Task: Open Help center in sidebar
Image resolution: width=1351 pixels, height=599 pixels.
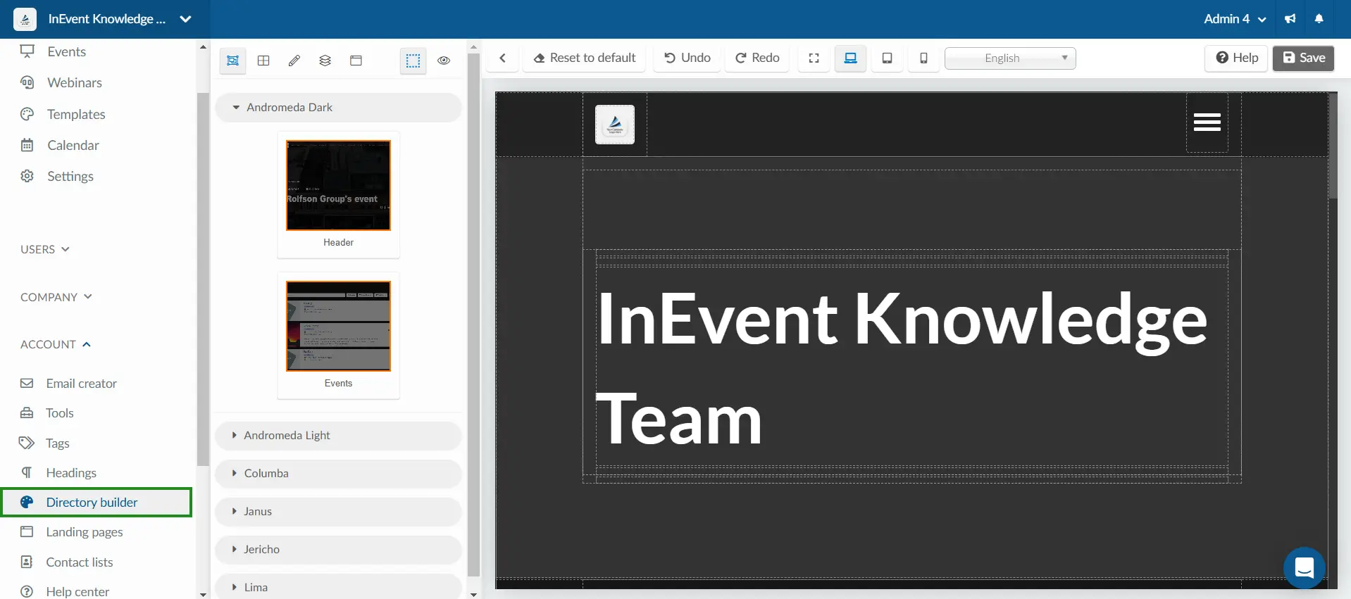Action: pyautogui.click(x=77, y=592)
